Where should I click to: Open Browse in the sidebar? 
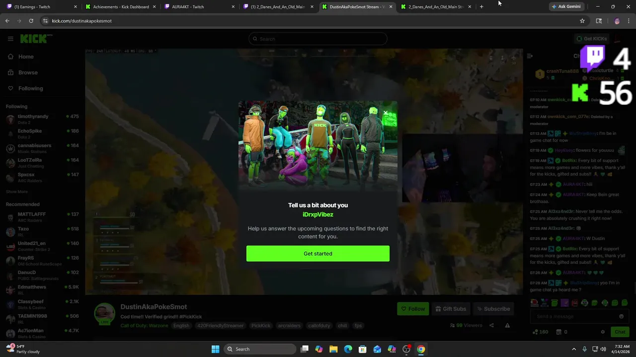[22, 72]
